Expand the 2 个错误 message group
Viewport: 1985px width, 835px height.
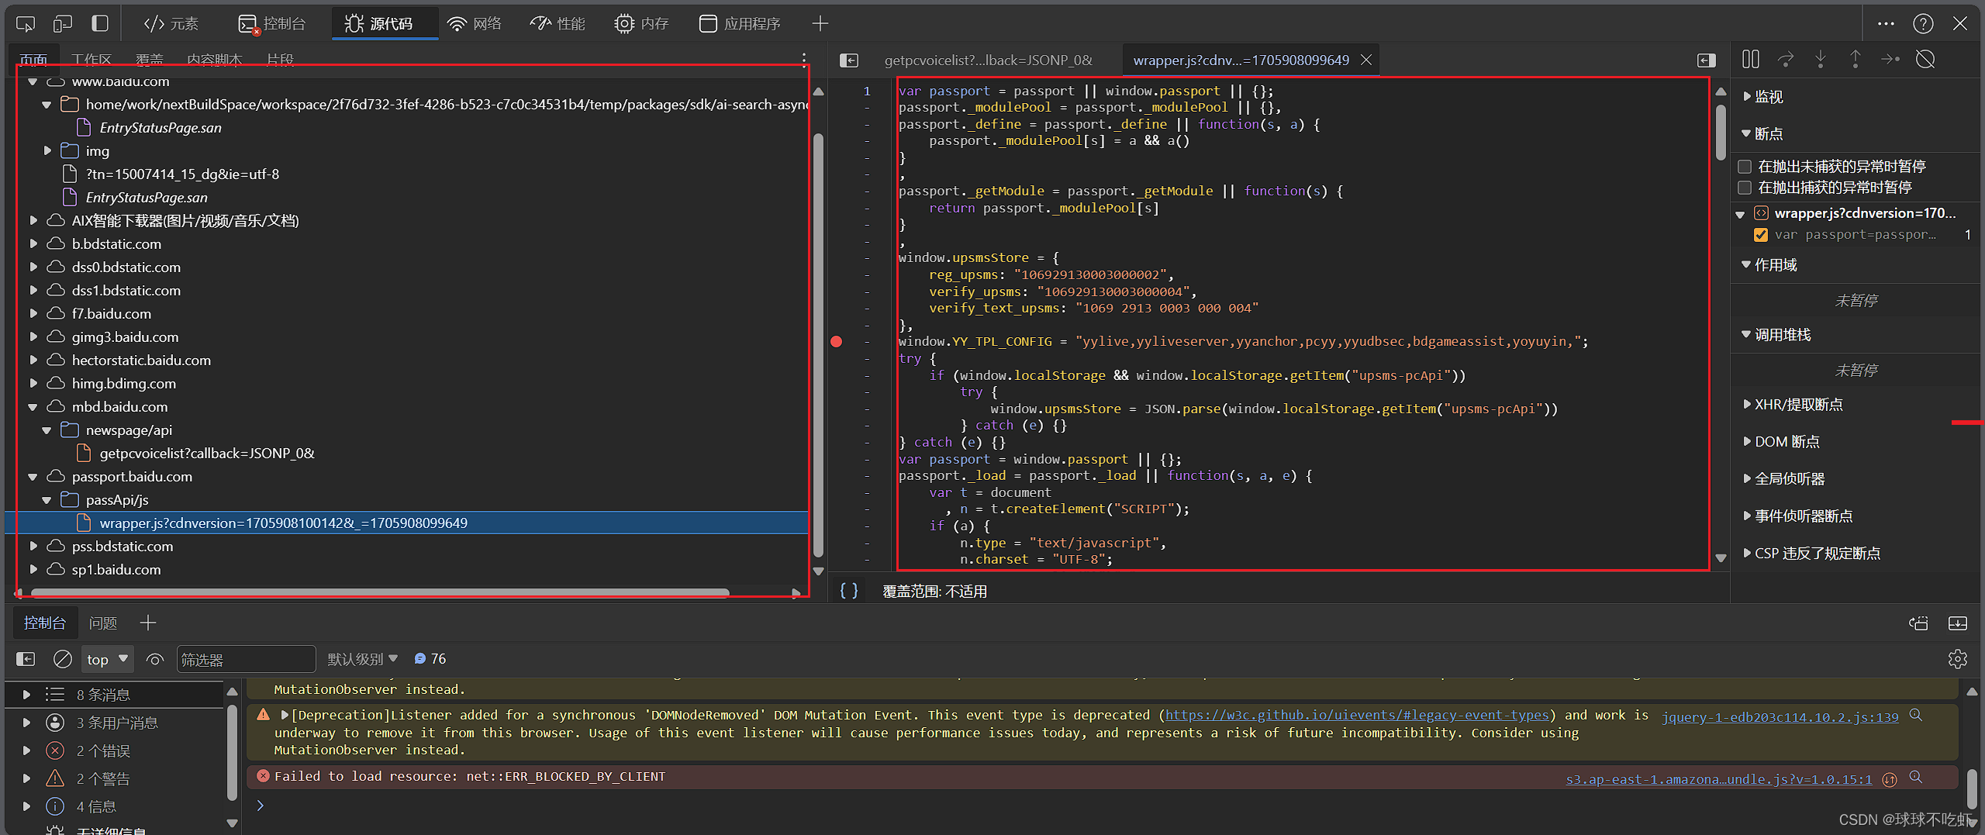[x=26, y=750]
